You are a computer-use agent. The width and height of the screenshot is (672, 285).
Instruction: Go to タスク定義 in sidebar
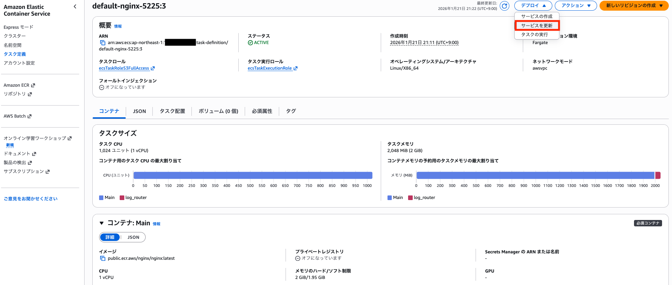(15, 54)
